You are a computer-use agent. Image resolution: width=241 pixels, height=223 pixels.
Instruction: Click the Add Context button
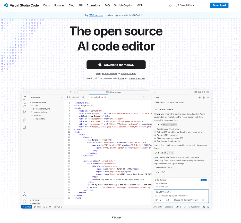point(163,192)
